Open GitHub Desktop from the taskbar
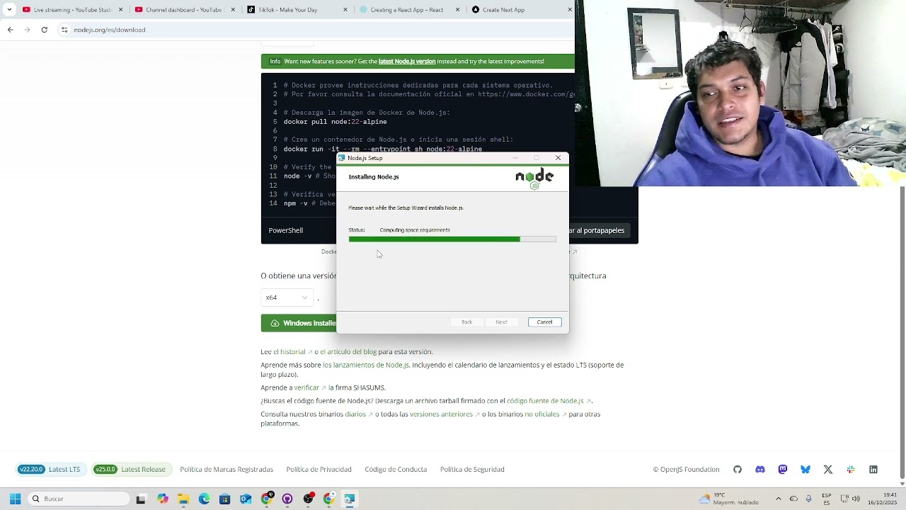Image resolution: width=906 pixels, height=510 pixels. pos(287,499)
